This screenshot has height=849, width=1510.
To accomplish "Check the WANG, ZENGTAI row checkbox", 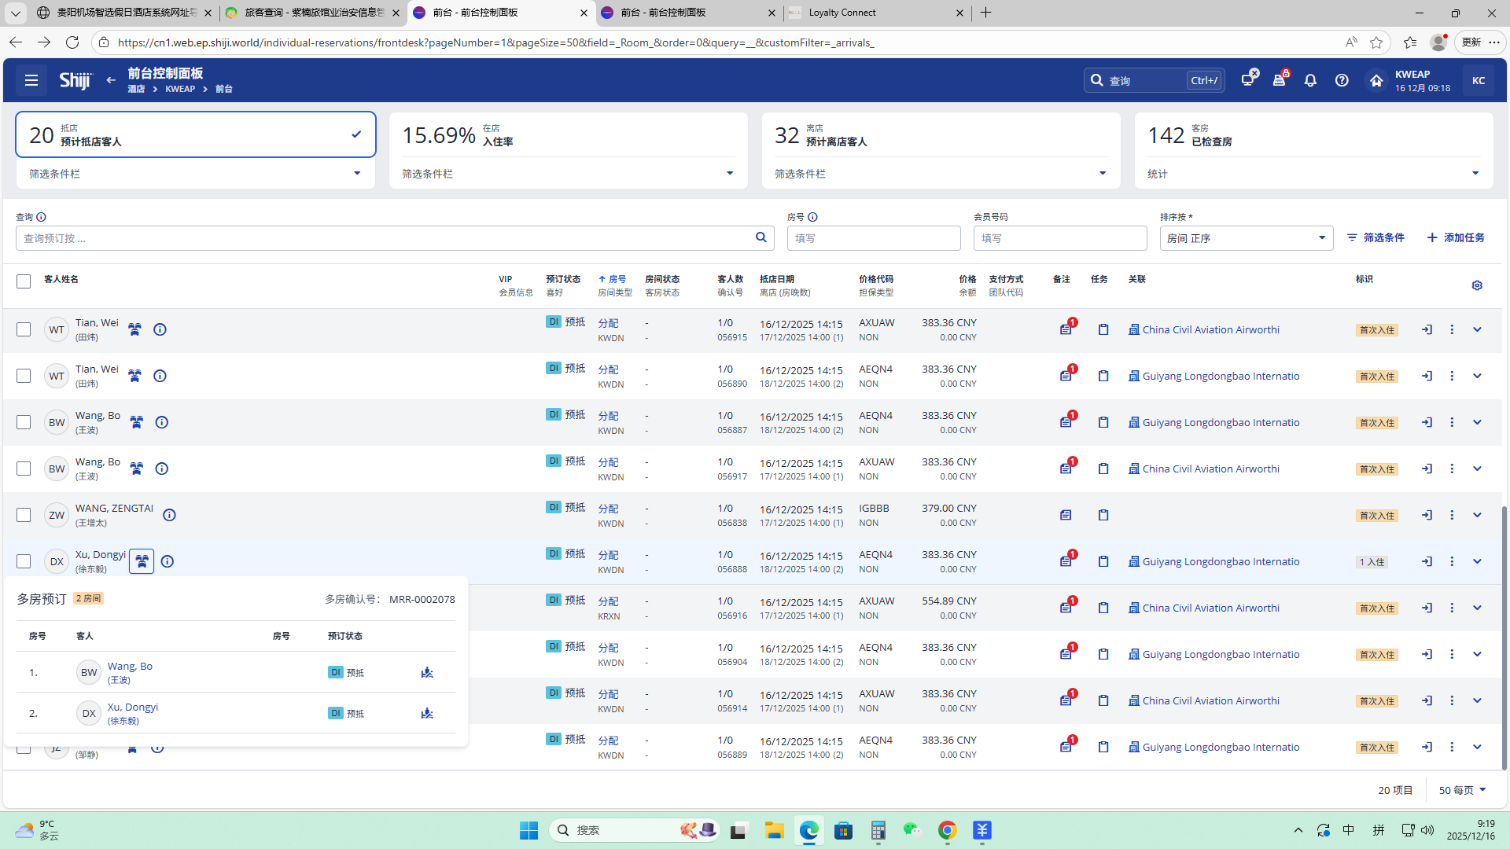I will point(24,515).
